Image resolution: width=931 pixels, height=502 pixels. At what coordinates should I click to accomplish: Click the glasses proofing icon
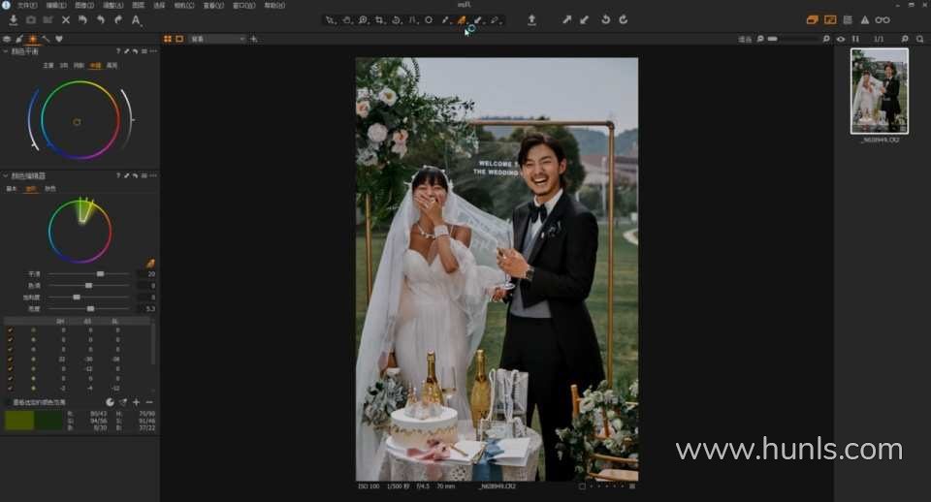[x=883, y=19]
